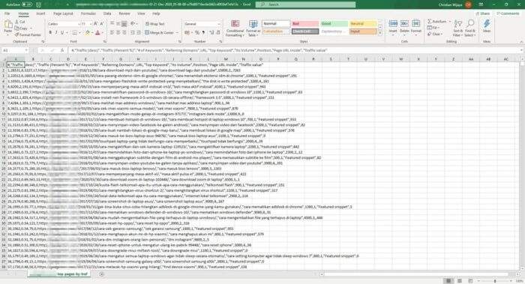
Task: Click the Percent style icon
Action: click(197, 33)
